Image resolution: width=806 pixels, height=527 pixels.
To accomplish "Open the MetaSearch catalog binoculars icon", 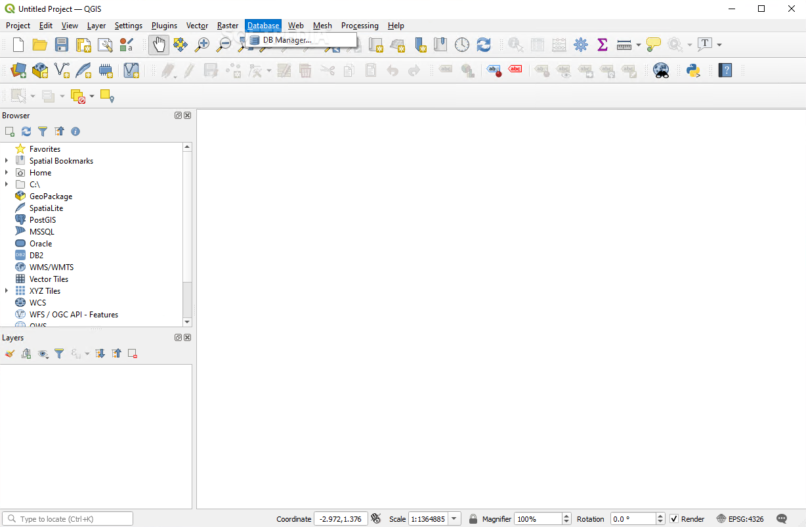I will (661, 70).
